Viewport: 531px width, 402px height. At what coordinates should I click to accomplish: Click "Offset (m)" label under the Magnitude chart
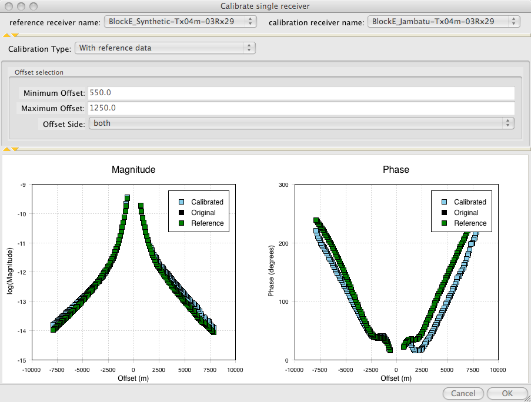click(x=133, y=378)
